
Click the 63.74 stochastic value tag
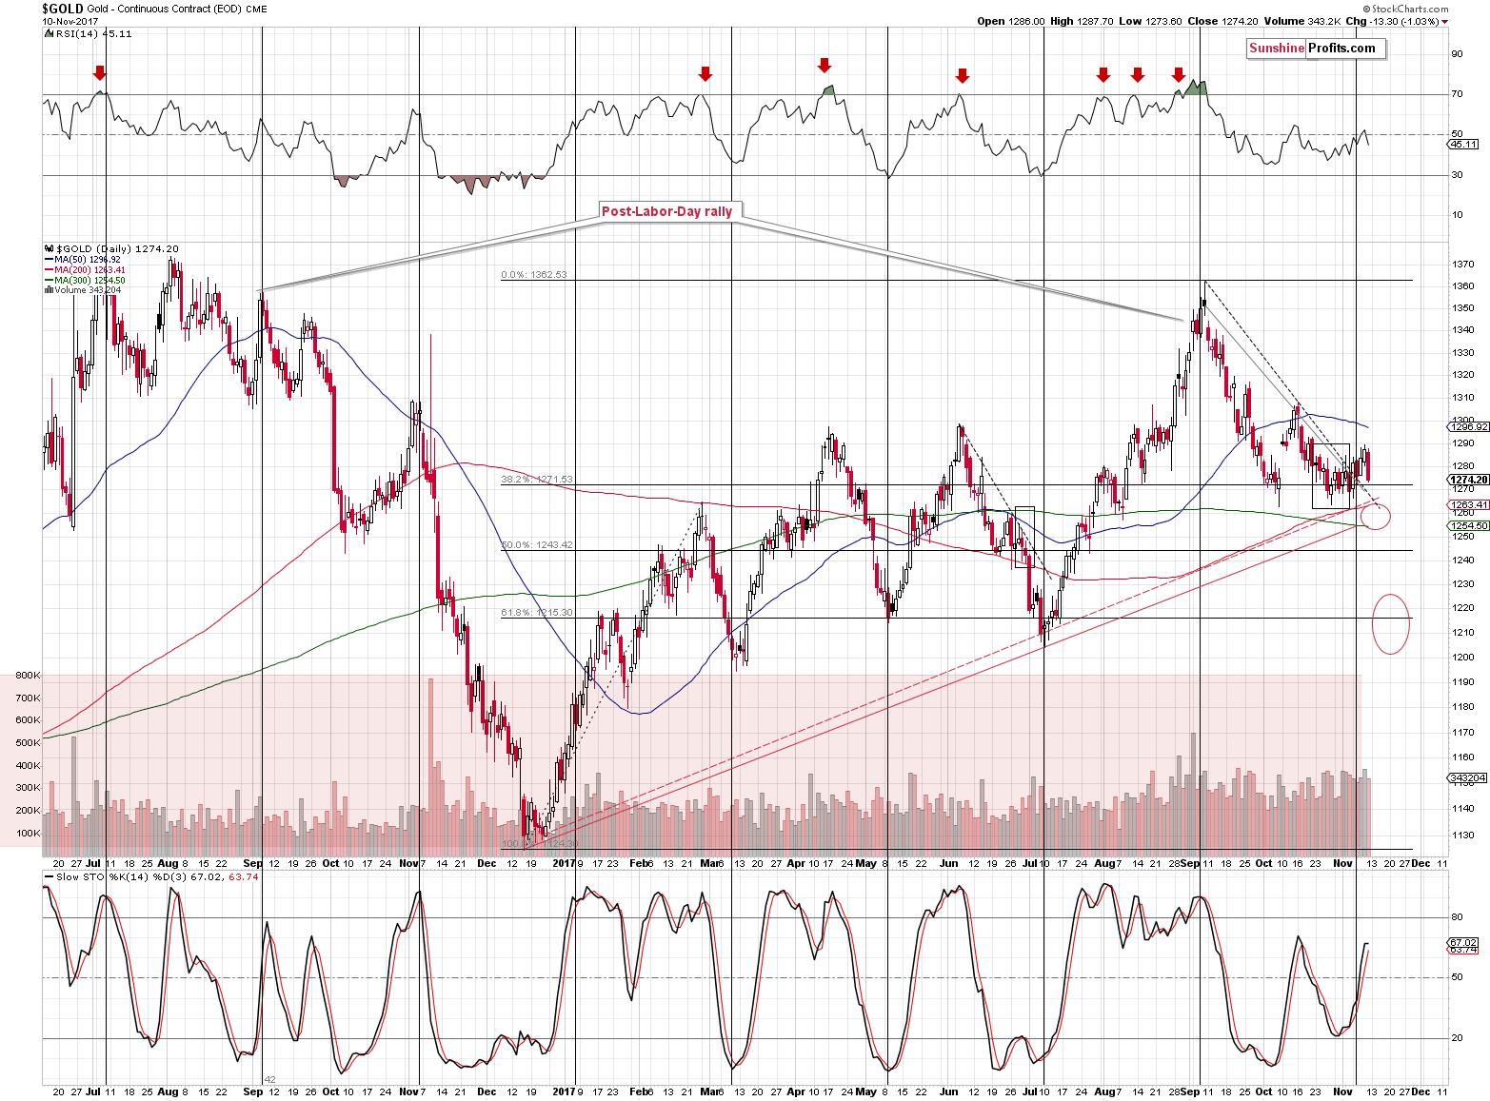1463,950
